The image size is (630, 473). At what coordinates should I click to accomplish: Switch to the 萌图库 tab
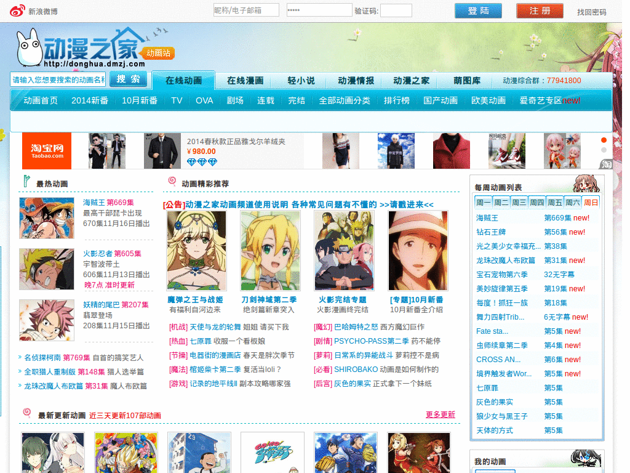467,81
